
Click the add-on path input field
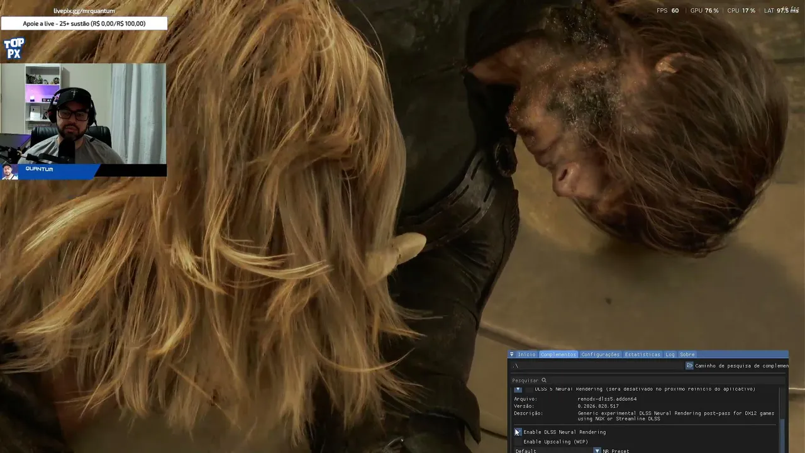(x=597, y=366)
